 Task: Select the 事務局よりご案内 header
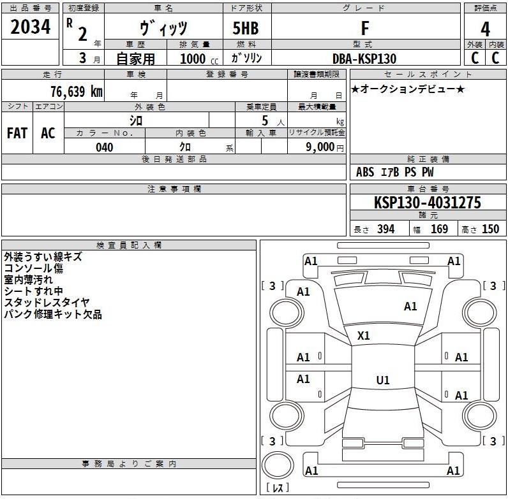[129, 463]
